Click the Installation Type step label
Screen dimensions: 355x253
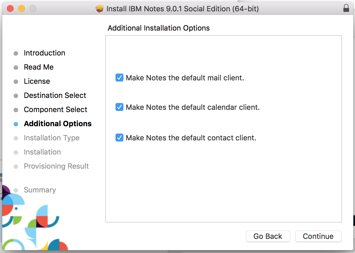click(x=52, y=138)
